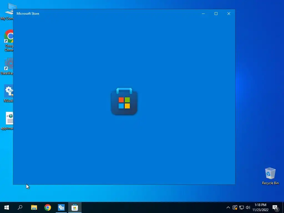Click the Microsoft Store window title
Screen dimensions: 284x213
click(28, 14)
